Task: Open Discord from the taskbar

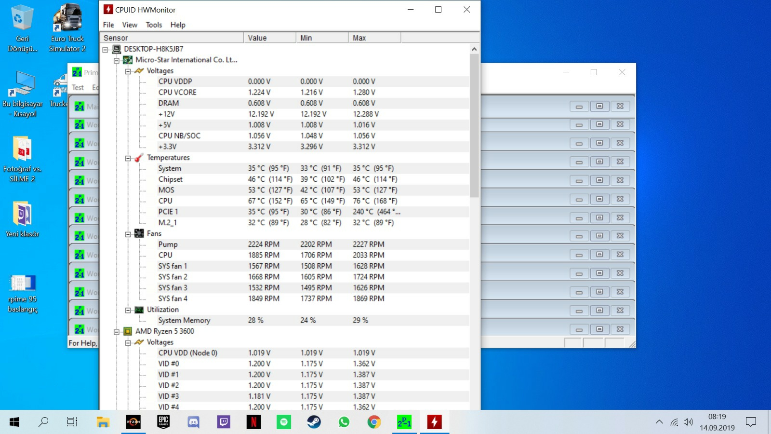Action: (193, 422)
